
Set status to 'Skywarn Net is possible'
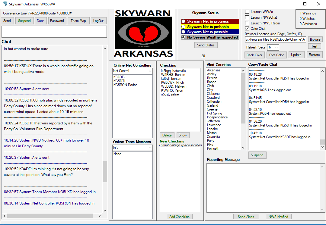coord(184,32)
